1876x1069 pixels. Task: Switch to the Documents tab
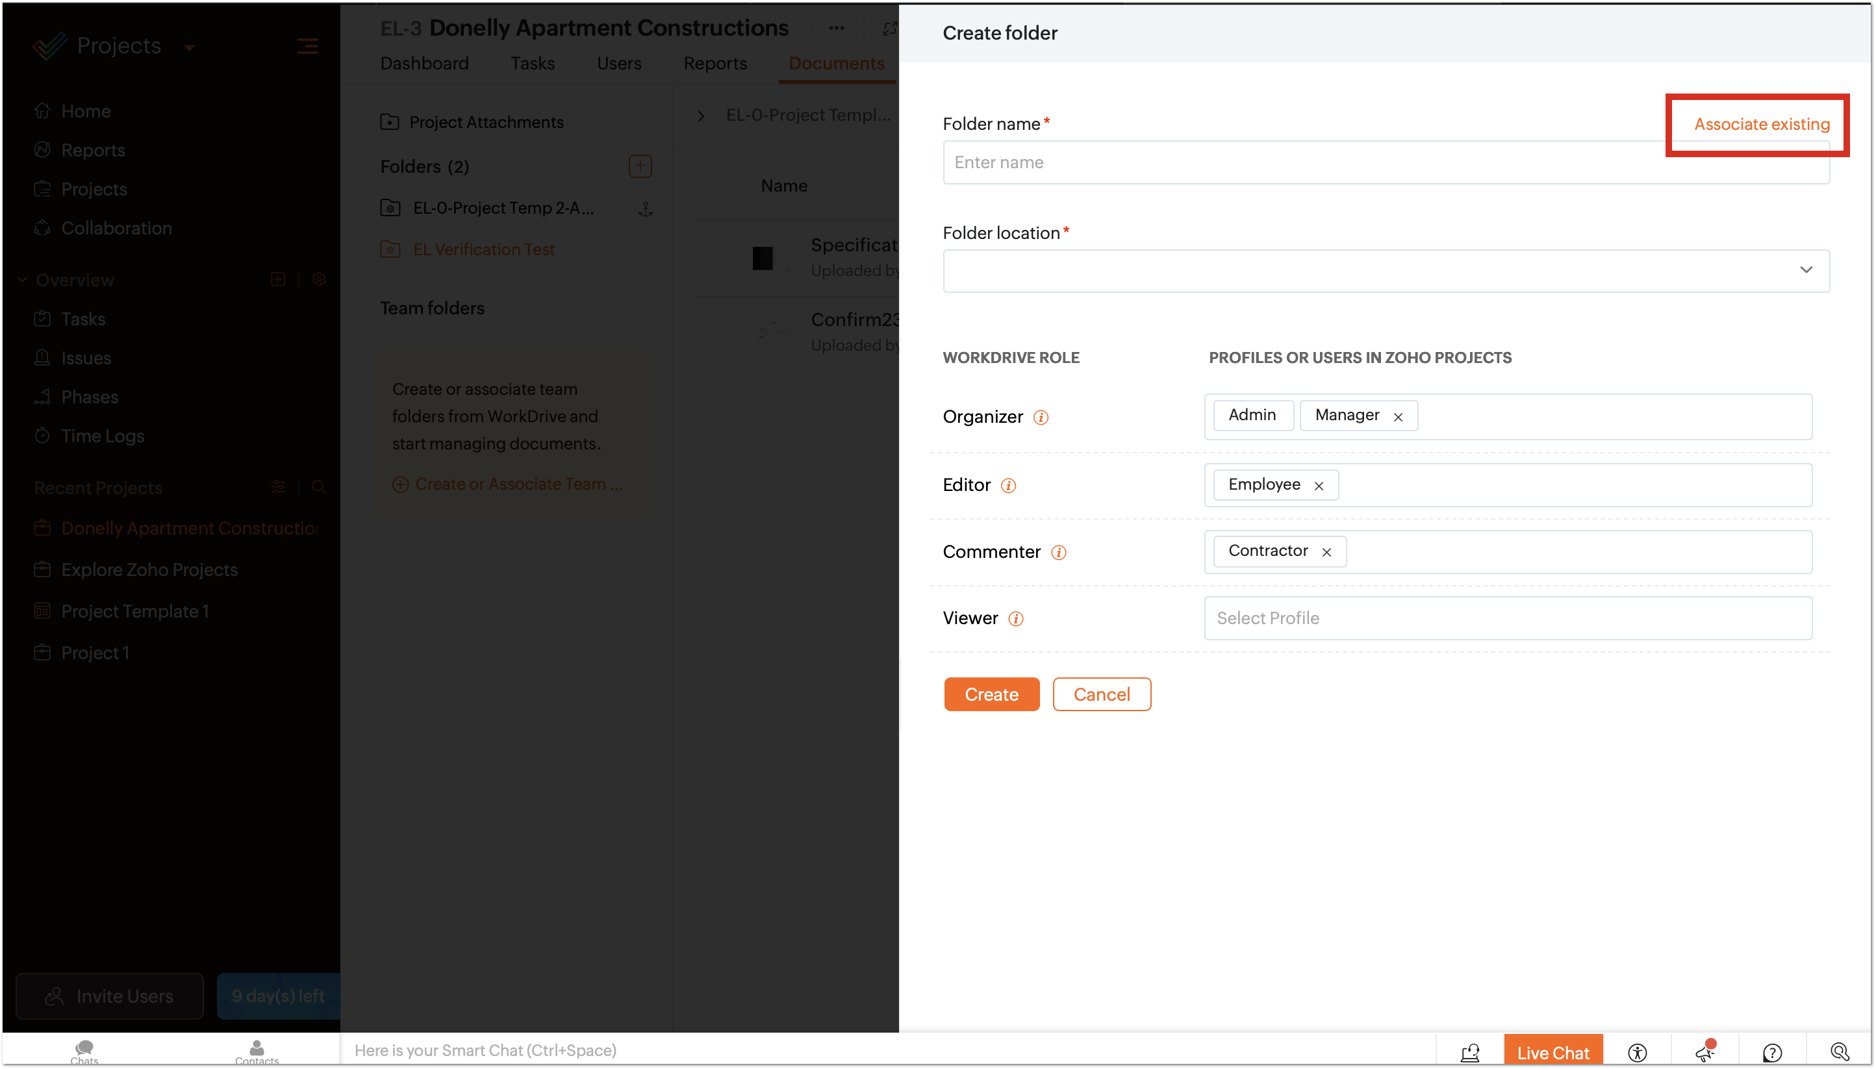click(835, 63)
